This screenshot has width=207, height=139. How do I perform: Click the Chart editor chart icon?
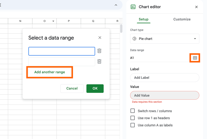133,7
